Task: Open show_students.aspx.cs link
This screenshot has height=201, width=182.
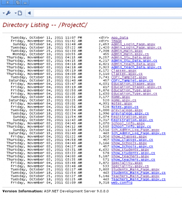Action: point(133,153)
